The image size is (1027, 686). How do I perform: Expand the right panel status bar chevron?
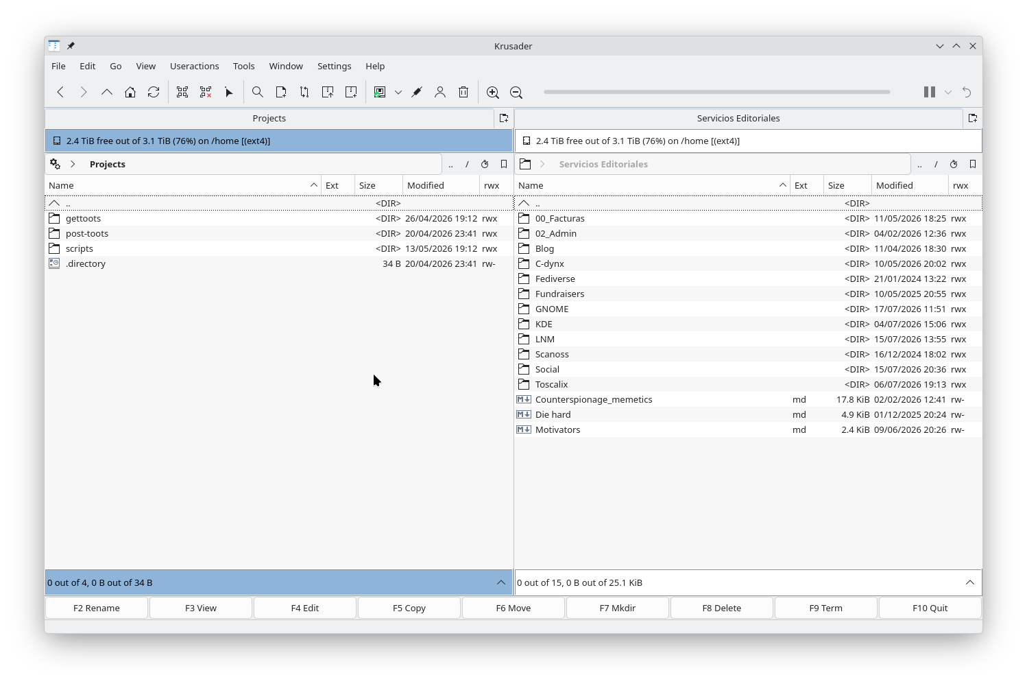(x=970, y=582)
